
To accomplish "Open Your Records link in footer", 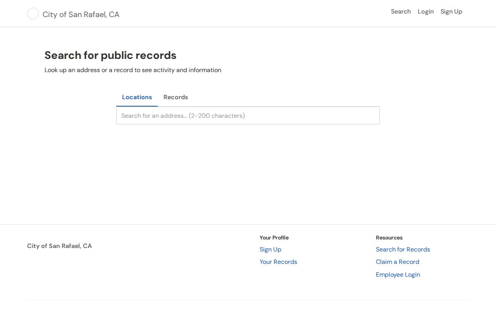I will pyautogui.click(x=278, y=262).
